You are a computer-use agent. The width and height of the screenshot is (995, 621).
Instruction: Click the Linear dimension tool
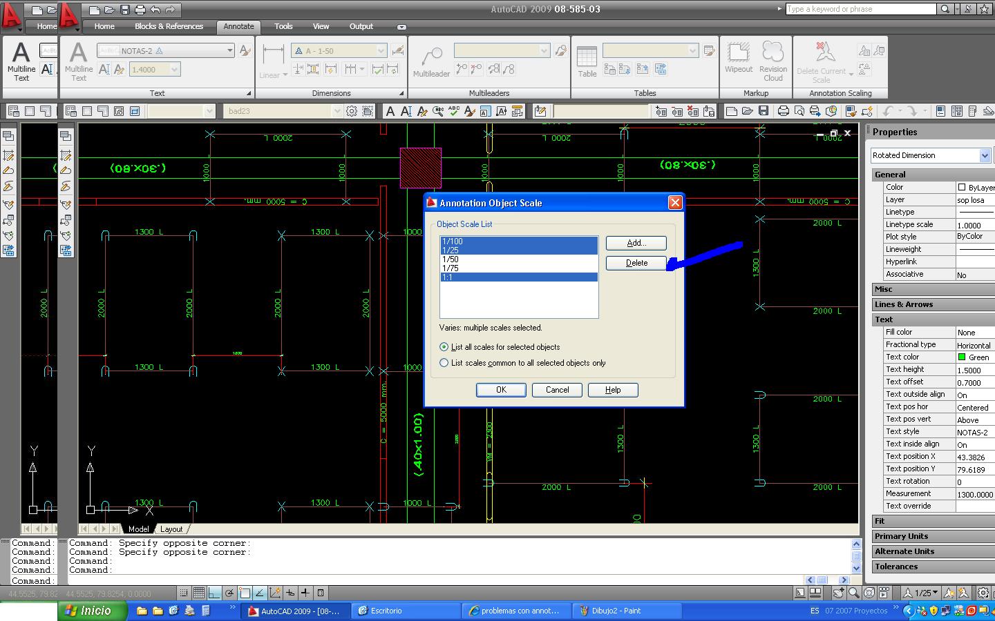pyautogui.click(x=273, y=61)
